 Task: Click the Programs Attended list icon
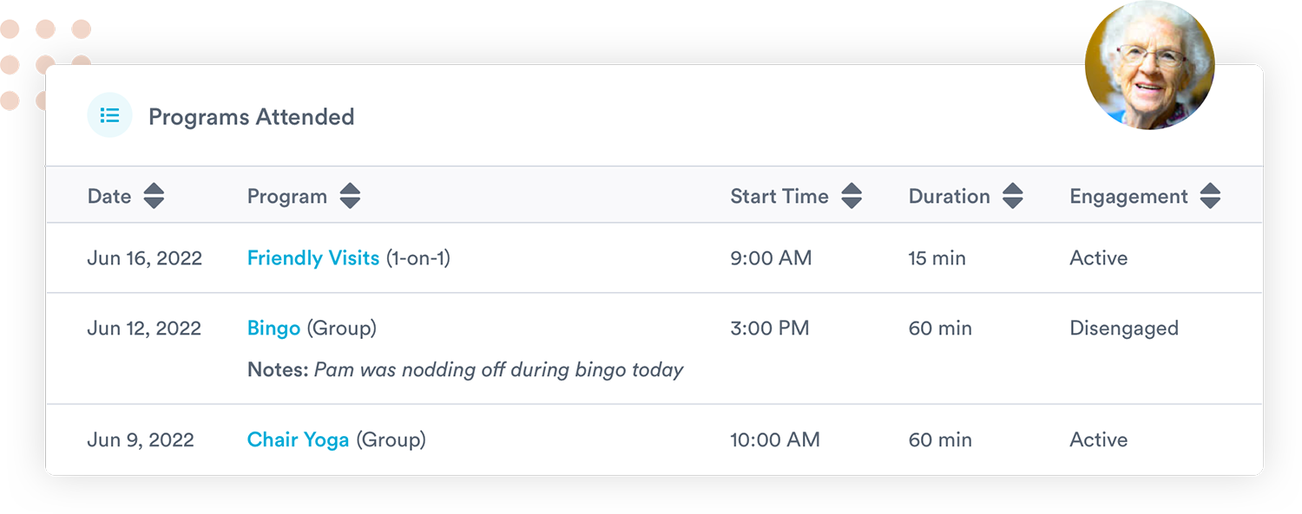[109, 115]
